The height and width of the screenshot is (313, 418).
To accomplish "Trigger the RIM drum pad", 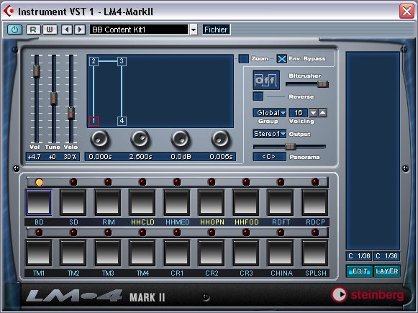I will pos(108,202).
